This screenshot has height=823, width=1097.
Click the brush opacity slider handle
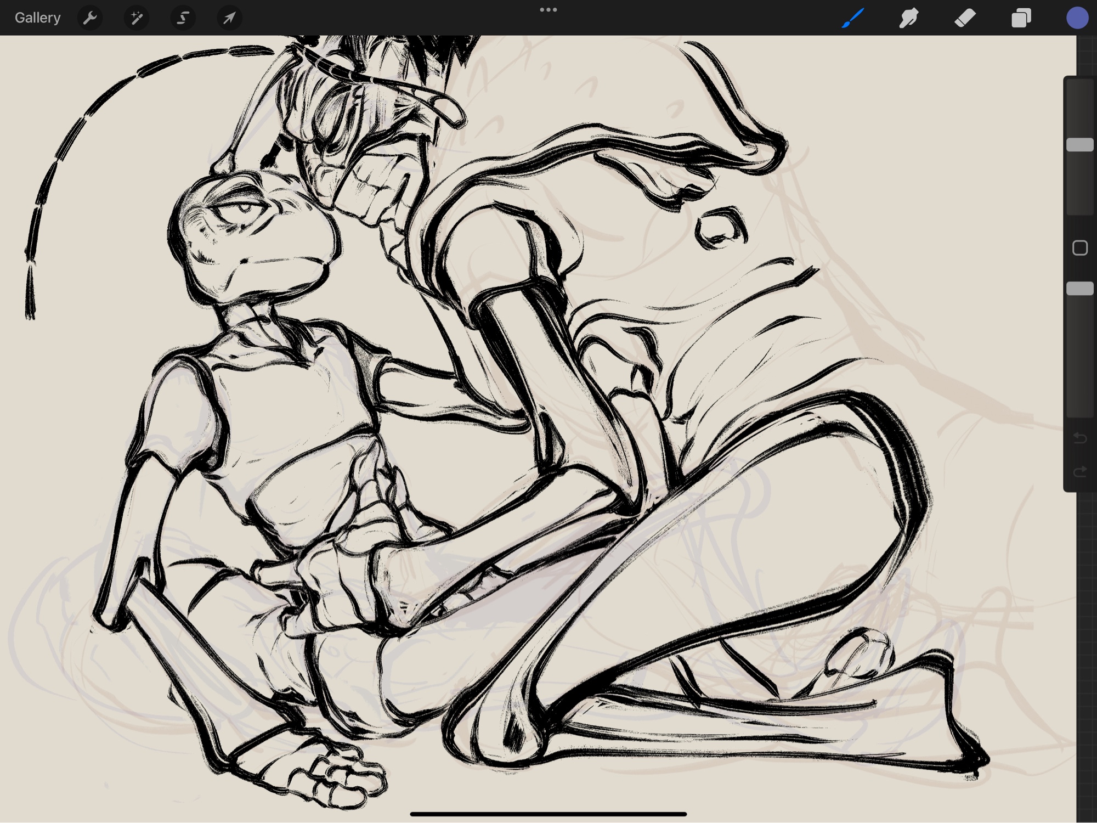1079,289
